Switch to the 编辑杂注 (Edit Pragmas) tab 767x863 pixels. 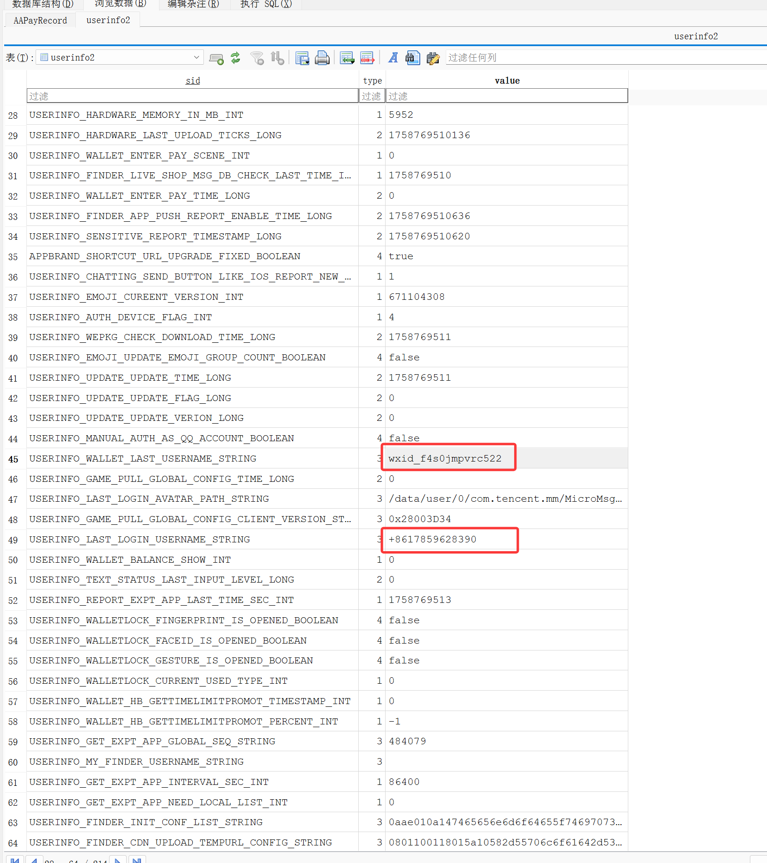193,4
